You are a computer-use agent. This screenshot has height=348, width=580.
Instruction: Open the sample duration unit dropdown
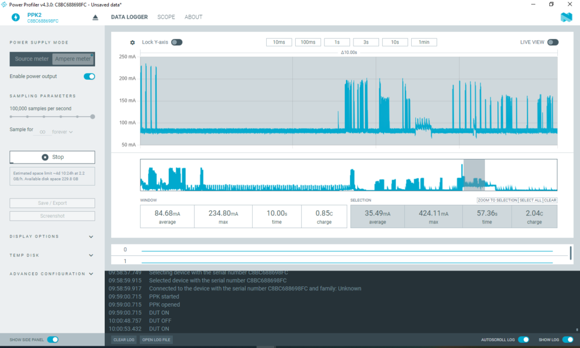coord(63,132)
